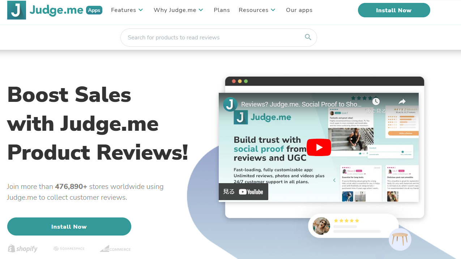Click the BigCommerce logo

pos(115,249)
